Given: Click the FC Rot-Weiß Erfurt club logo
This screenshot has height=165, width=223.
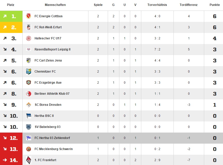Looking at the screenshot, I should [29, 27].
